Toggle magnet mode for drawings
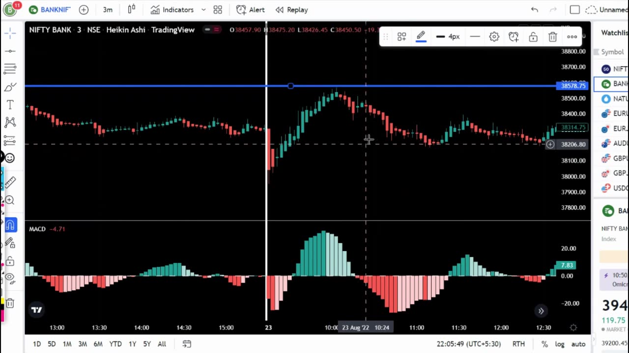The width and height of the screenshot is (629, 353). 10,225
